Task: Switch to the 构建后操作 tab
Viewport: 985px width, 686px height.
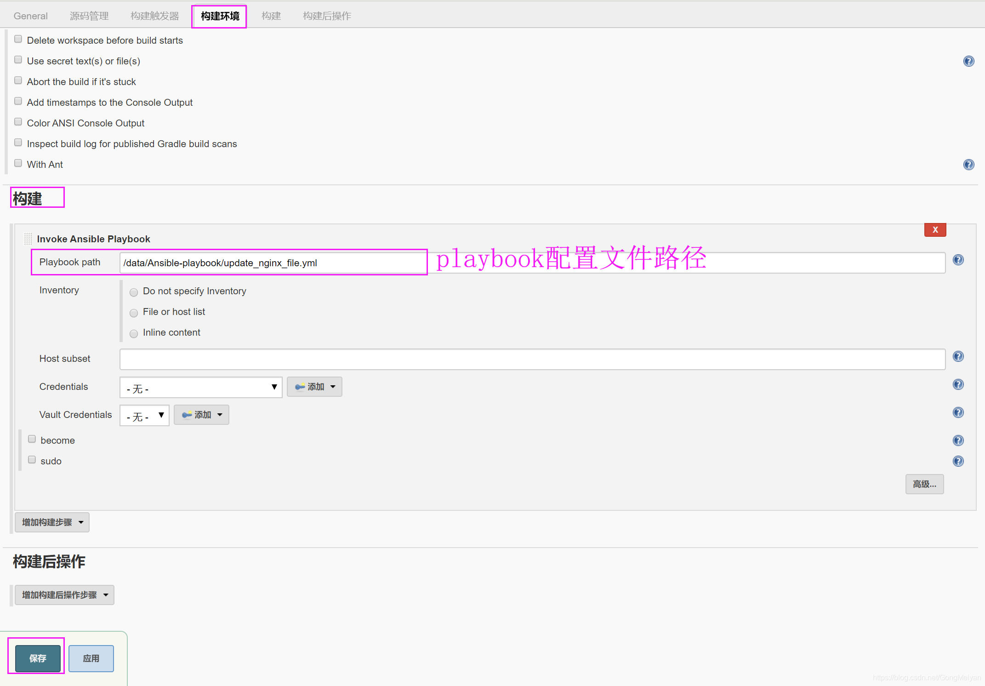Action: [327, 16]
